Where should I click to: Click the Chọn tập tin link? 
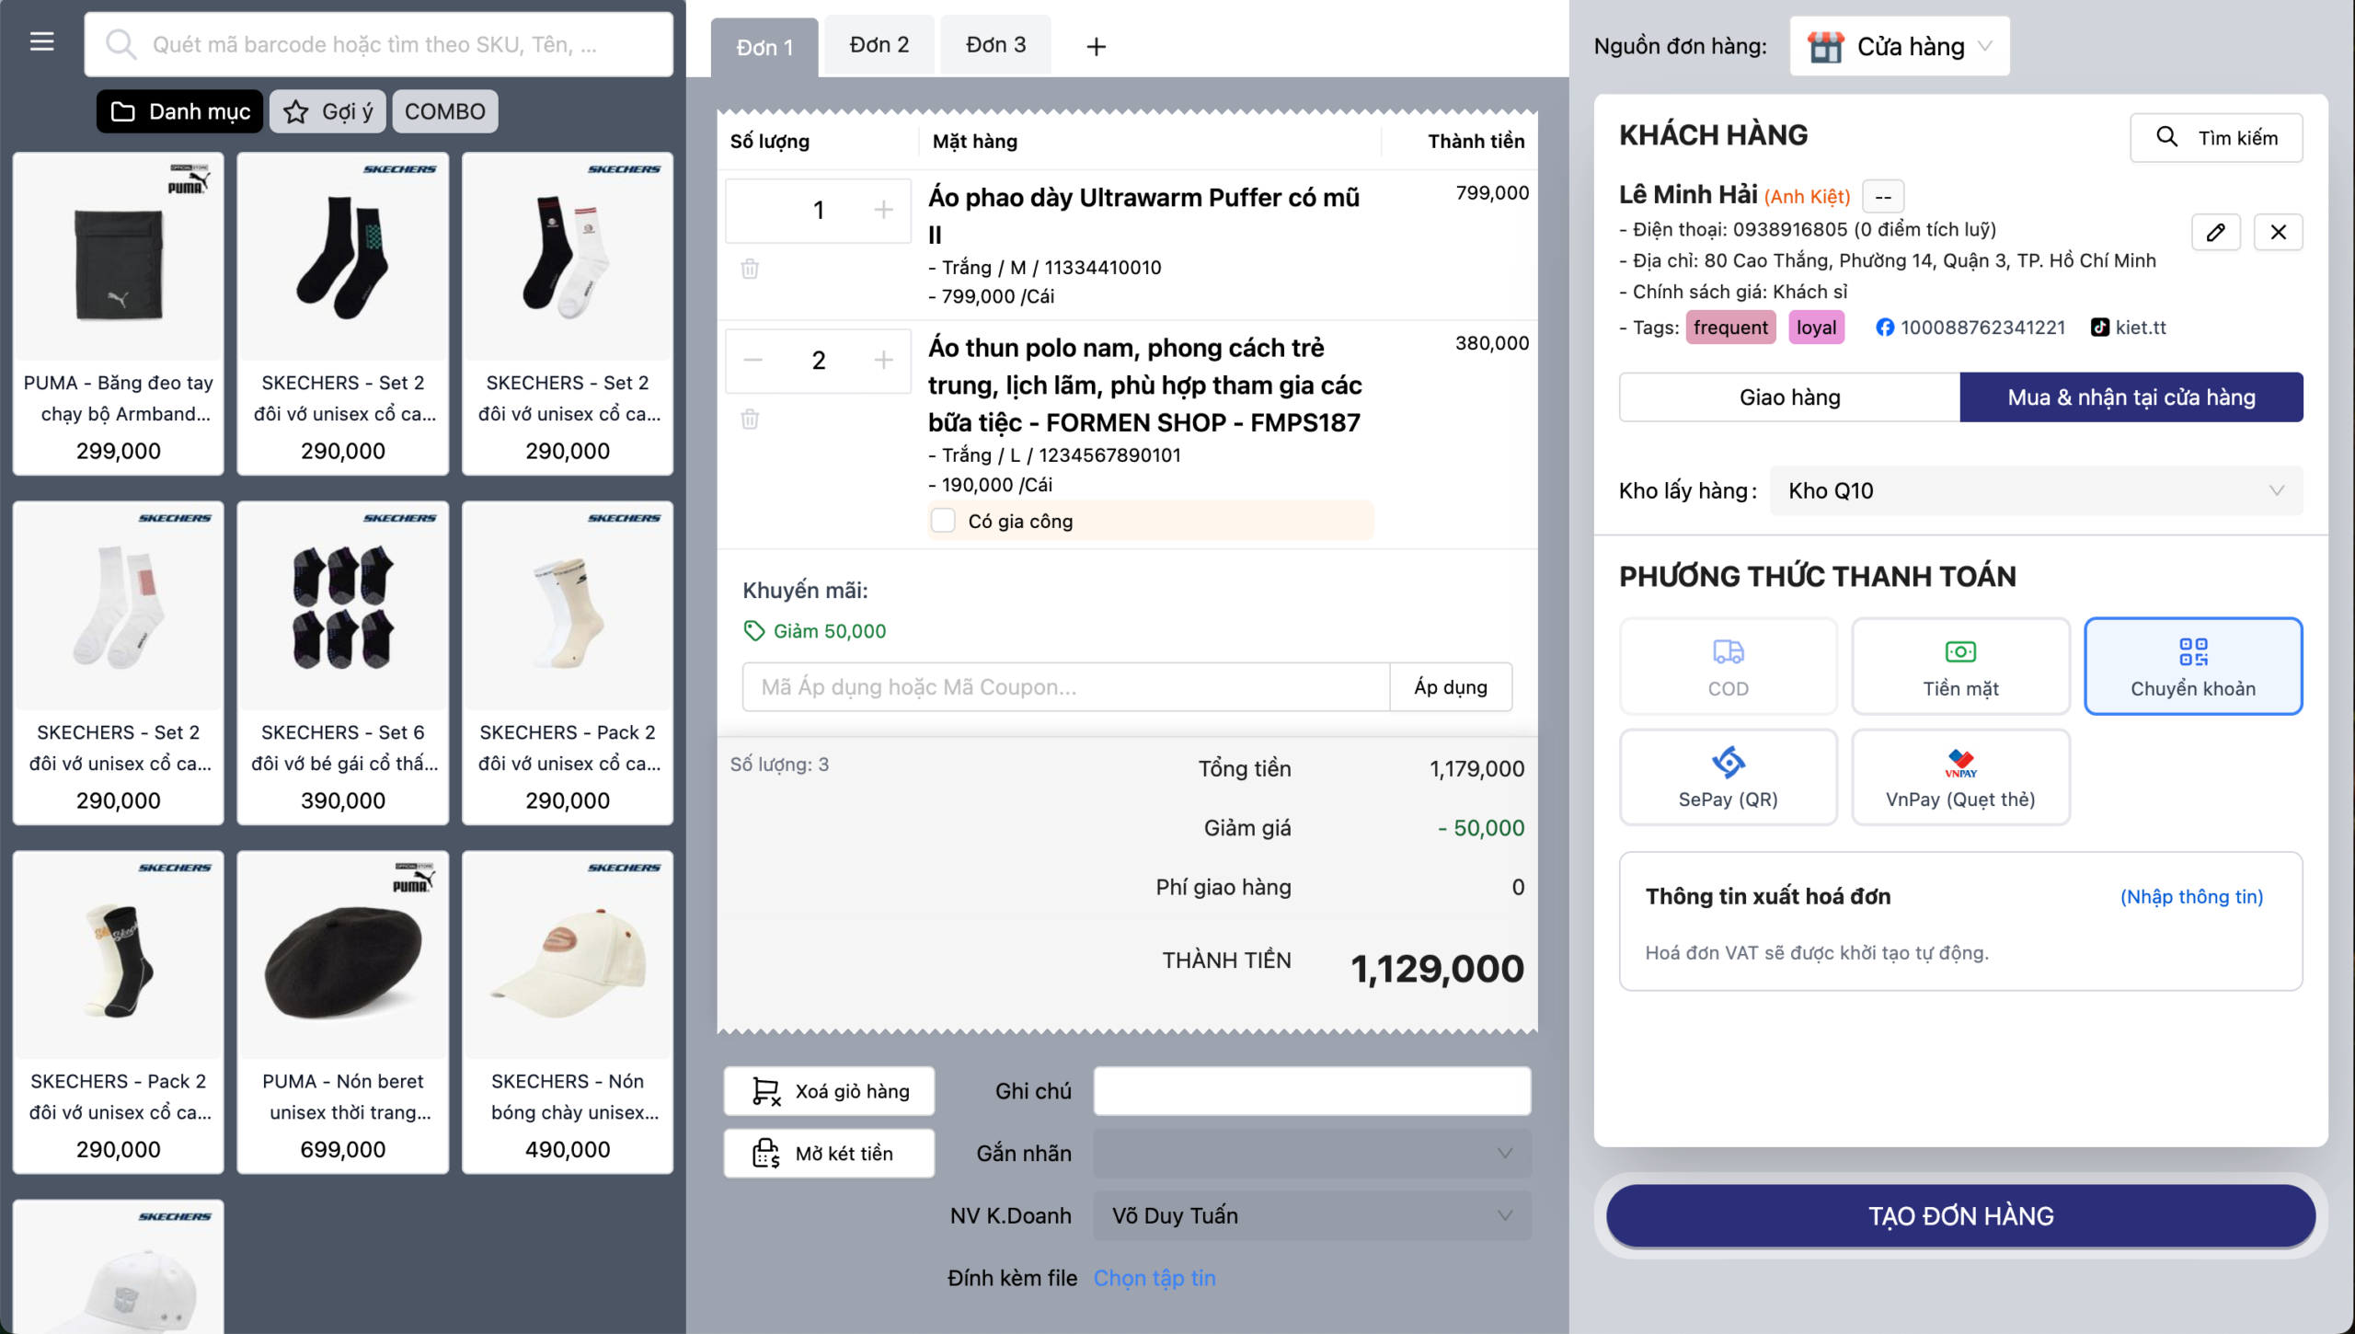(x=1154, y=1278)
